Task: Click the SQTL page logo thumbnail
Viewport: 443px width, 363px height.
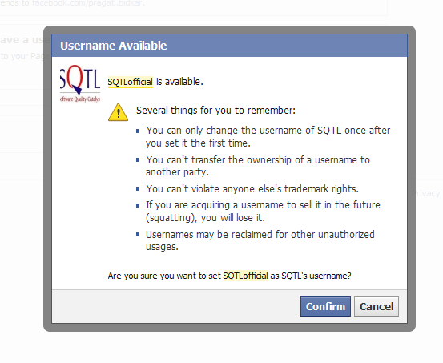Action: pos(80,83)
